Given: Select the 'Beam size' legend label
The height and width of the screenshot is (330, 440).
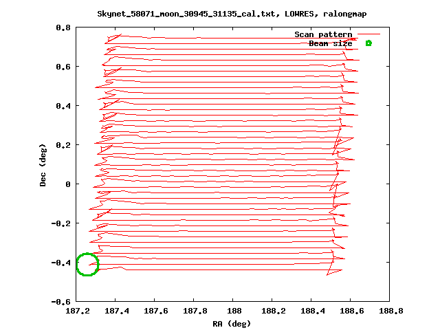Looking at the screenshot, I should [x=331, y=43].
